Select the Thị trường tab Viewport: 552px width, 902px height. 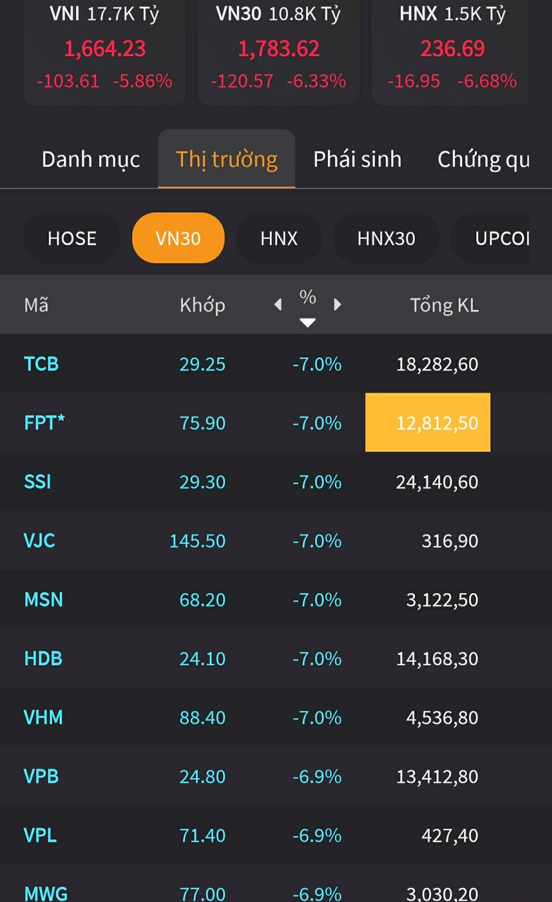click(x=226, y=160)
